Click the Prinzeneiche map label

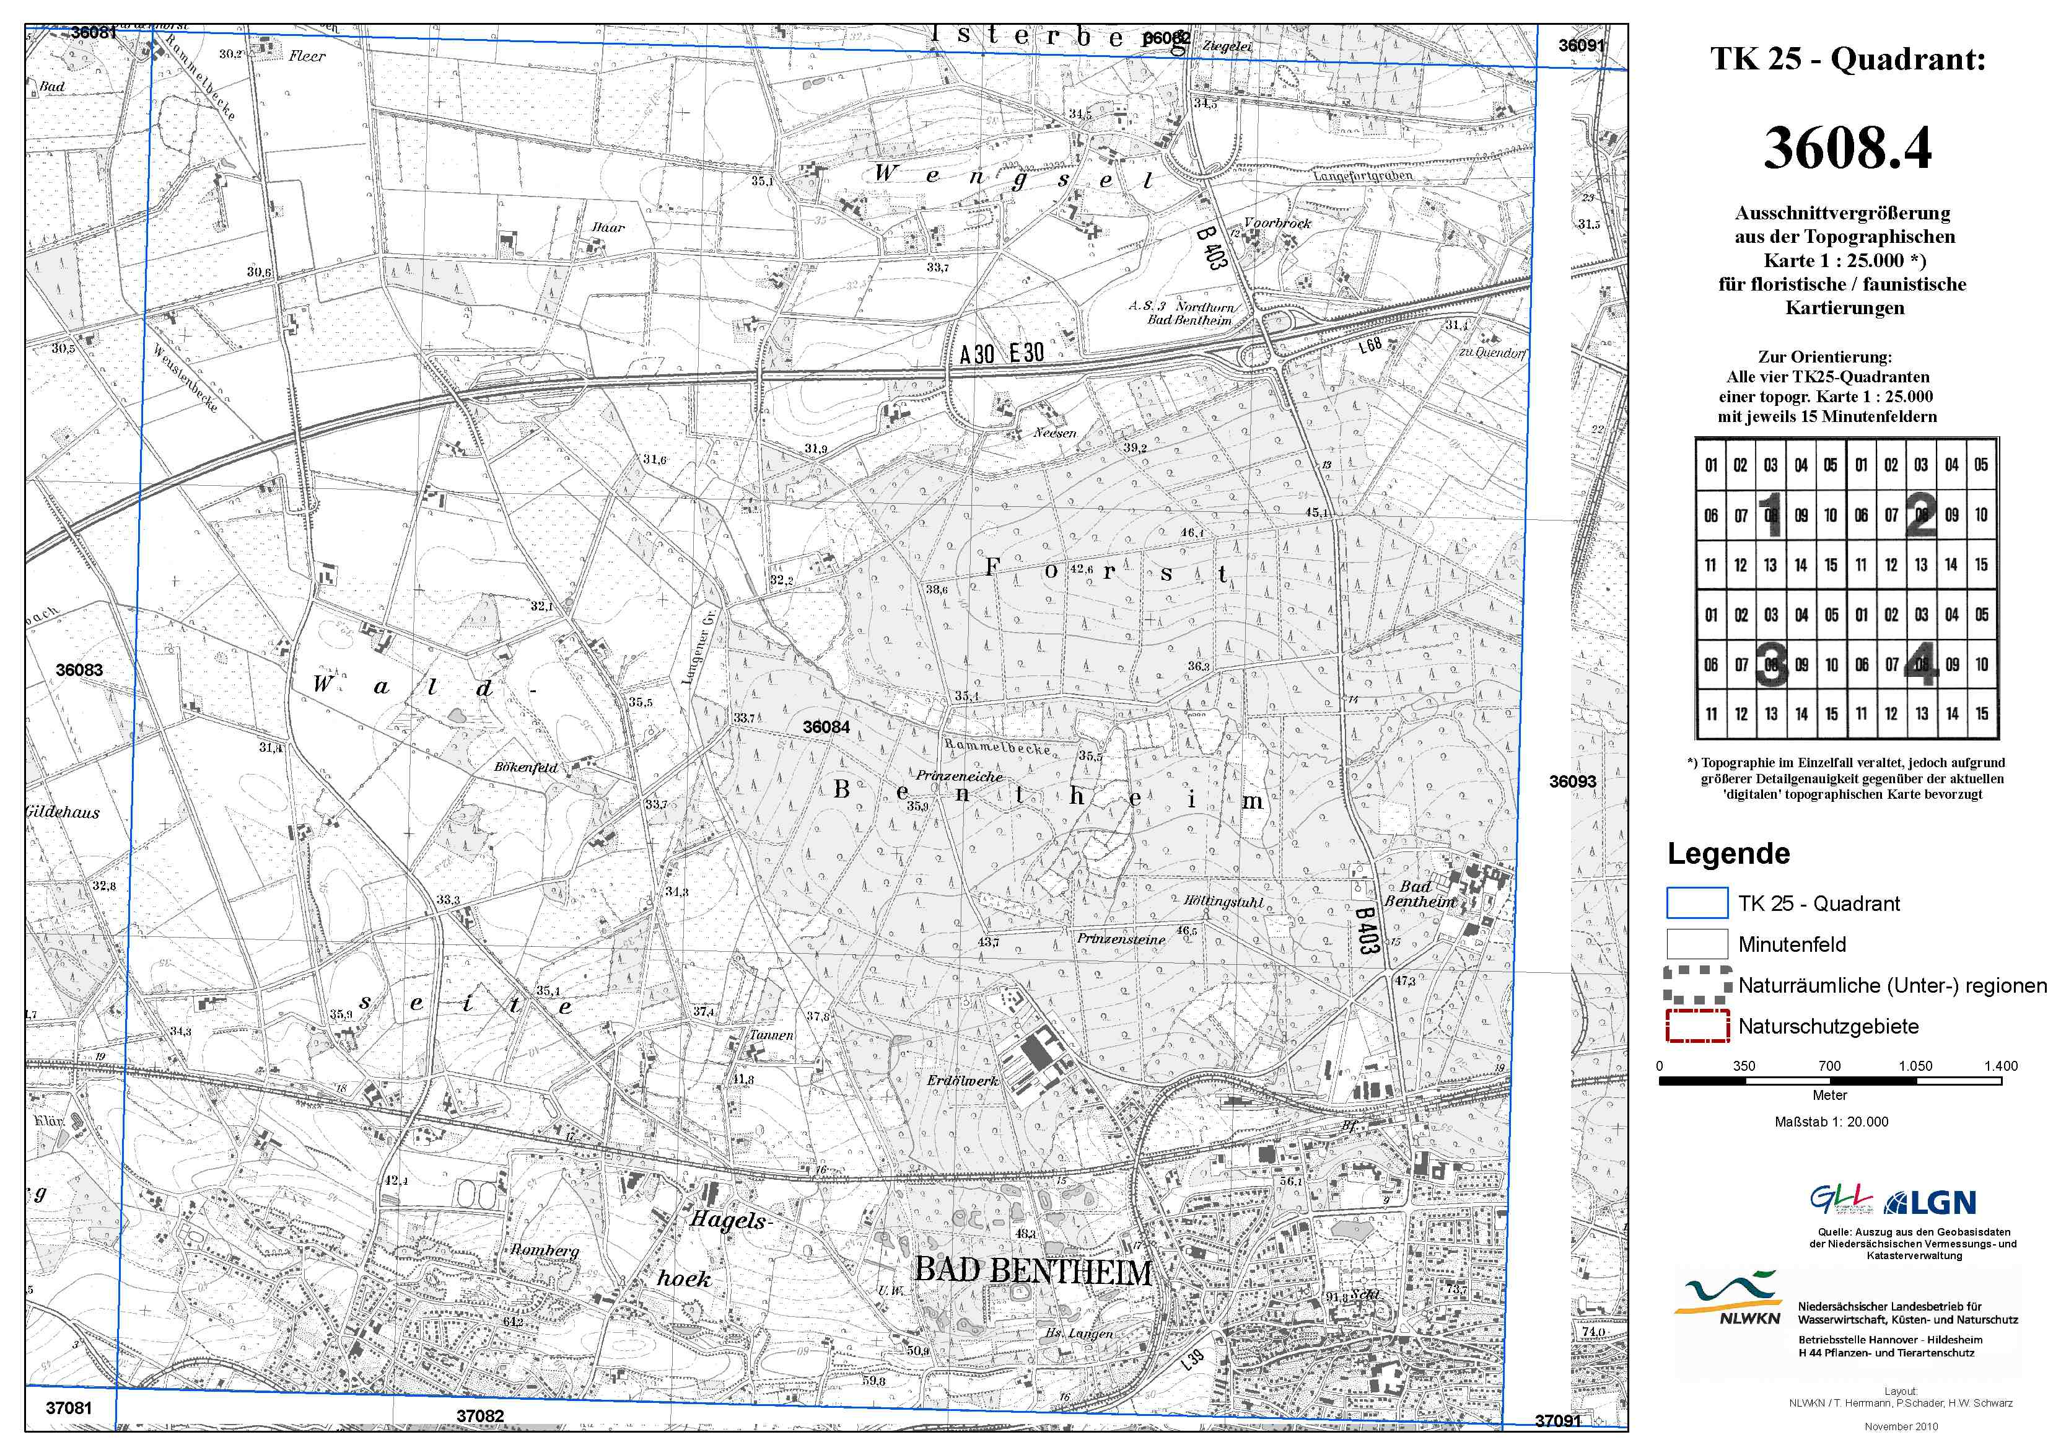click(958, 776)
